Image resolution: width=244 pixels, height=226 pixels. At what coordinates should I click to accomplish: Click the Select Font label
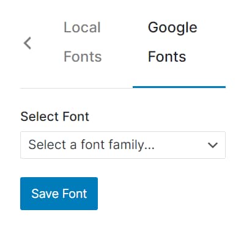[55, 117]
